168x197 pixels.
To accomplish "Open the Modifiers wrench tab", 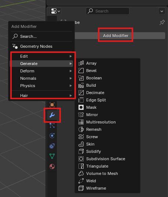I will click(52, 115).
